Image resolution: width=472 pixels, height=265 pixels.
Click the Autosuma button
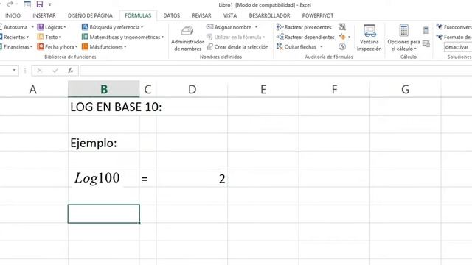point(13,27)
